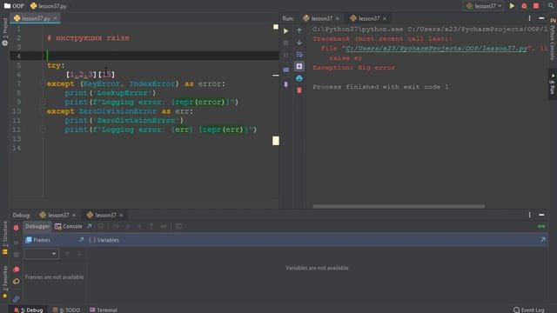Click lesson37.py breadcrumb in navigation bar

(49, 6)
